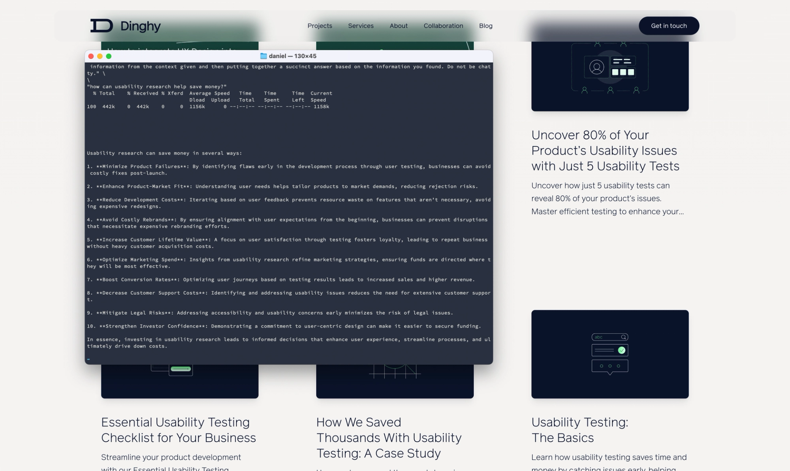Go to the Services page
The image size is (790, 471).
click(x=360, y=26)
